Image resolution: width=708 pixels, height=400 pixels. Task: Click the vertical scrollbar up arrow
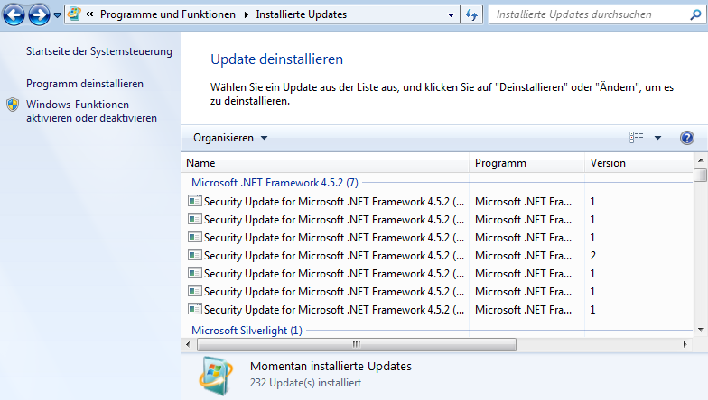701,160
